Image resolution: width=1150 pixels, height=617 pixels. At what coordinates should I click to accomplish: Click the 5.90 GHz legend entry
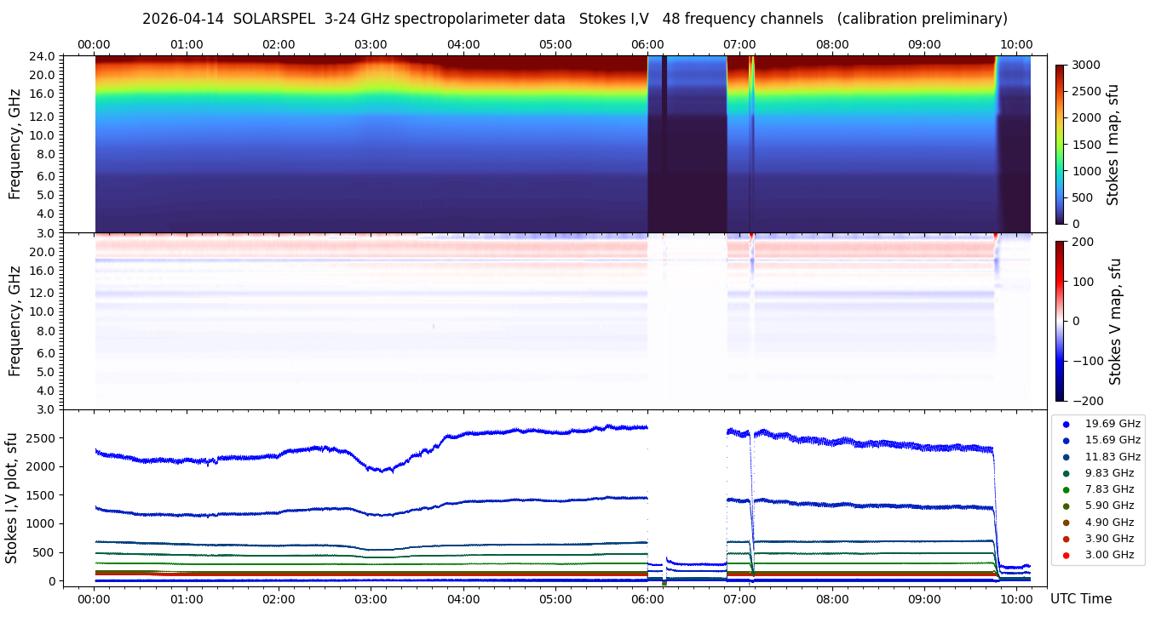click(1099, 506)
